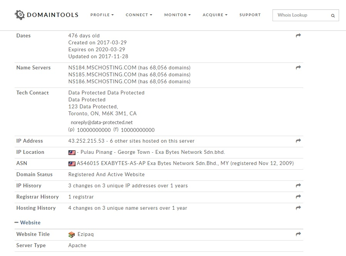
Task: Open the Monitor dropdown menu
Action: pos(177,15)
